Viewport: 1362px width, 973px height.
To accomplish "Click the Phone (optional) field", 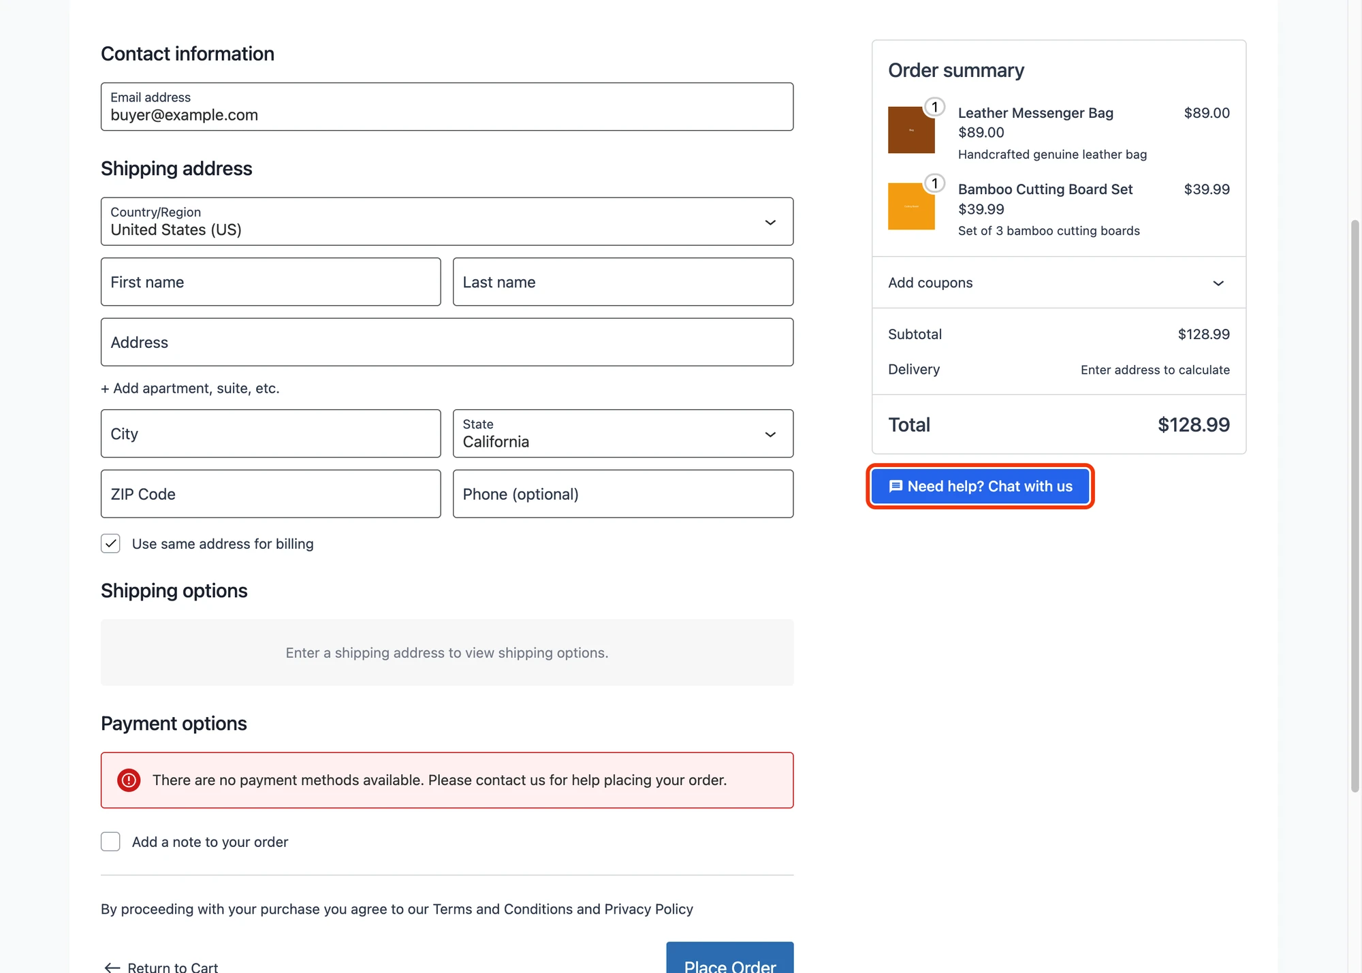I will pos(622,494).
